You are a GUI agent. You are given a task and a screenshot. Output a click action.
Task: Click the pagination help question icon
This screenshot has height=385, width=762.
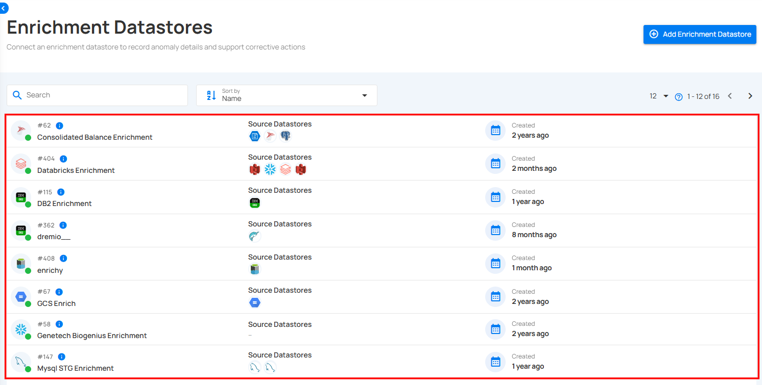tap(679, 97)
